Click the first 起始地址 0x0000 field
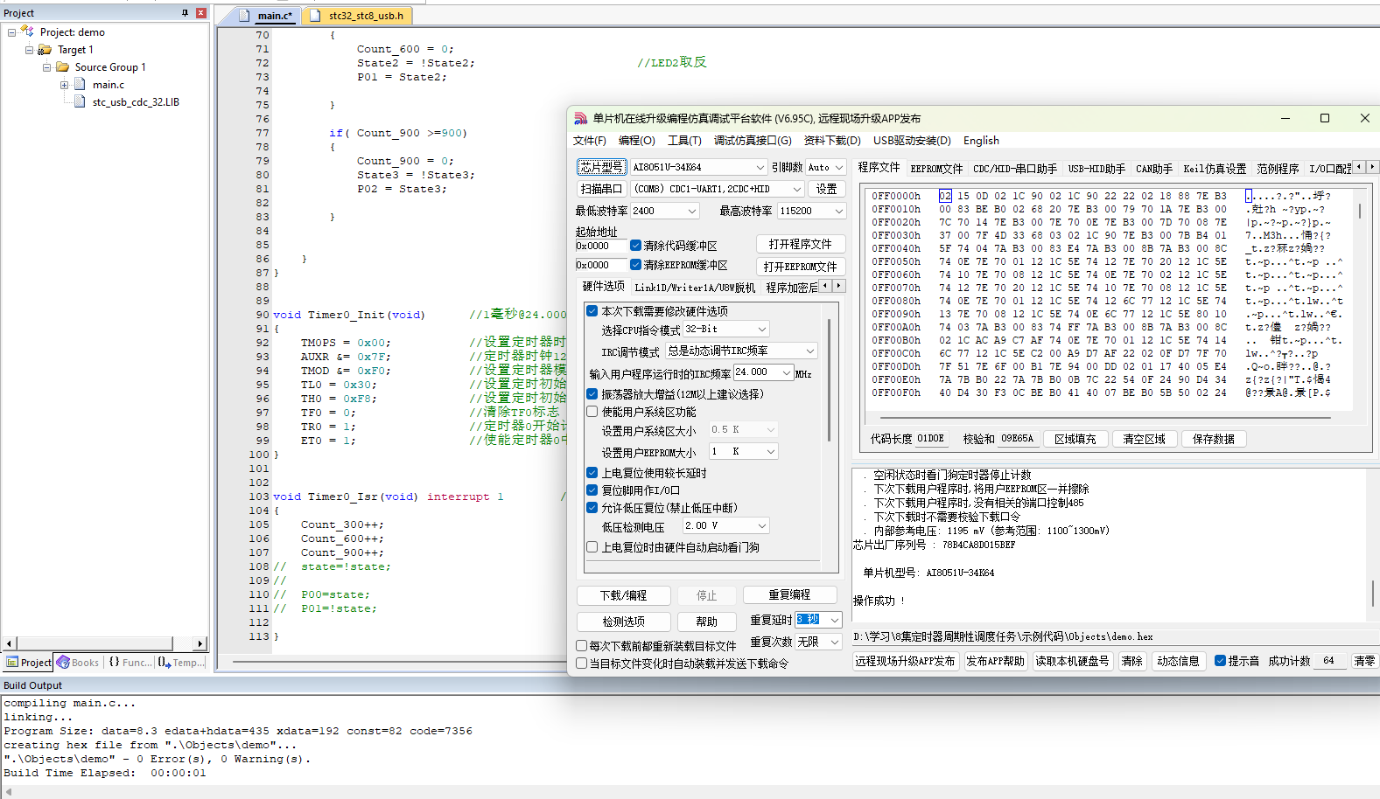 (x=601, y=246)
